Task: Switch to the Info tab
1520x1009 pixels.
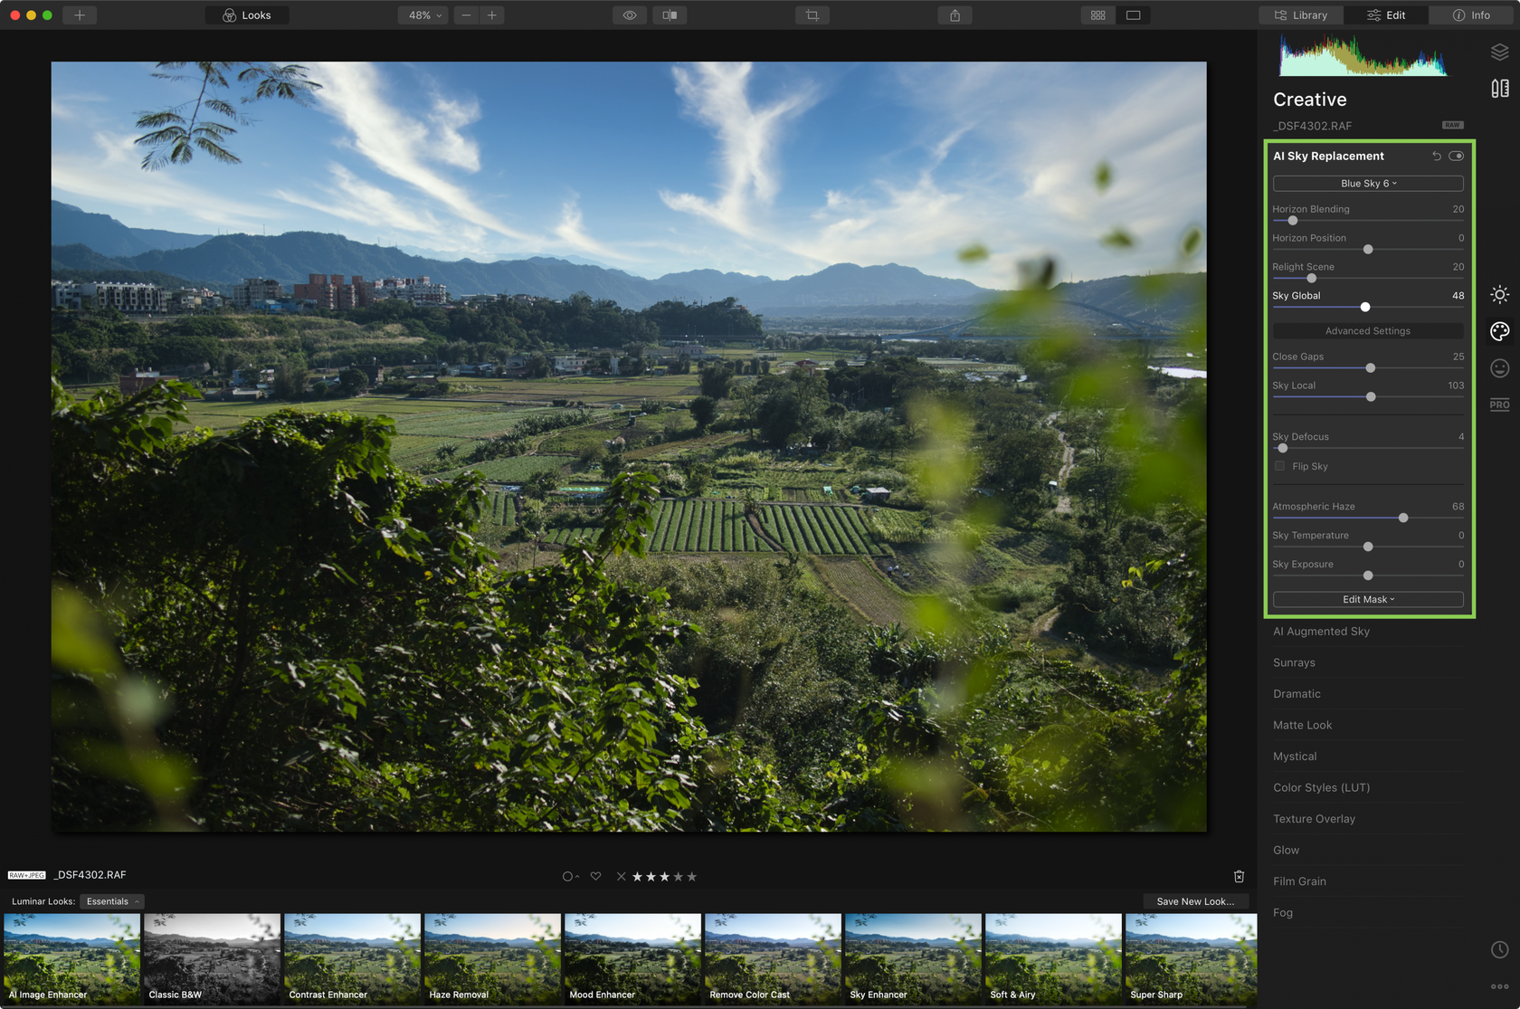Action: (x=1471, y=15)
